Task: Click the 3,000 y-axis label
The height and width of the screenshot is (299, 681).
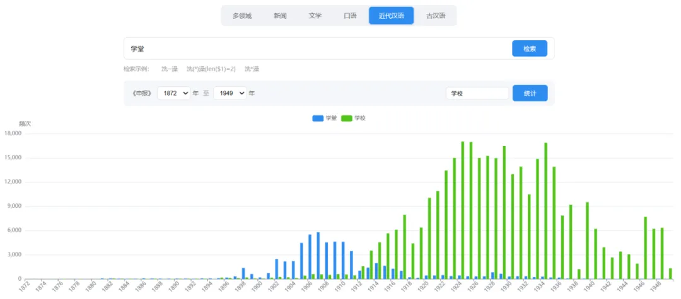Action: 14,255
